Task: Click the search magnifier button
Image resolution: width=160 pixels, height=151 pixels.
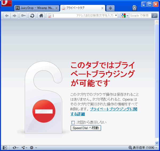Action: click(154, 16)
